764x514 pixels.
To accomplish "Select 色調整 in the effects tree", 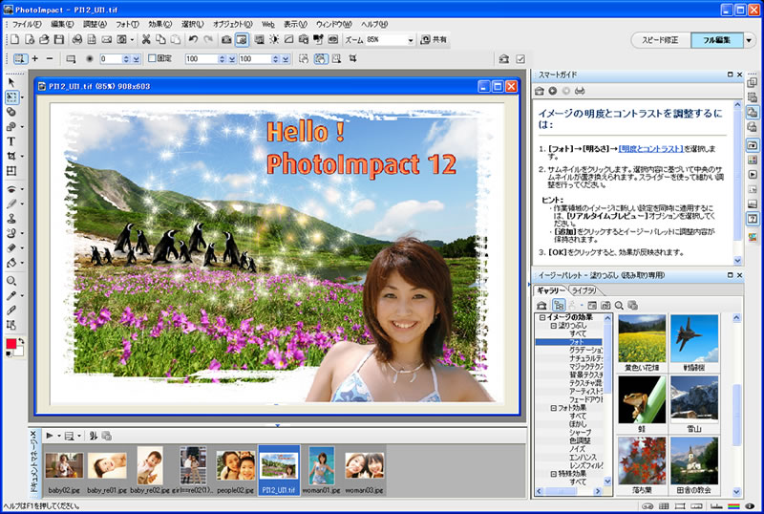I will click(580, 440).
